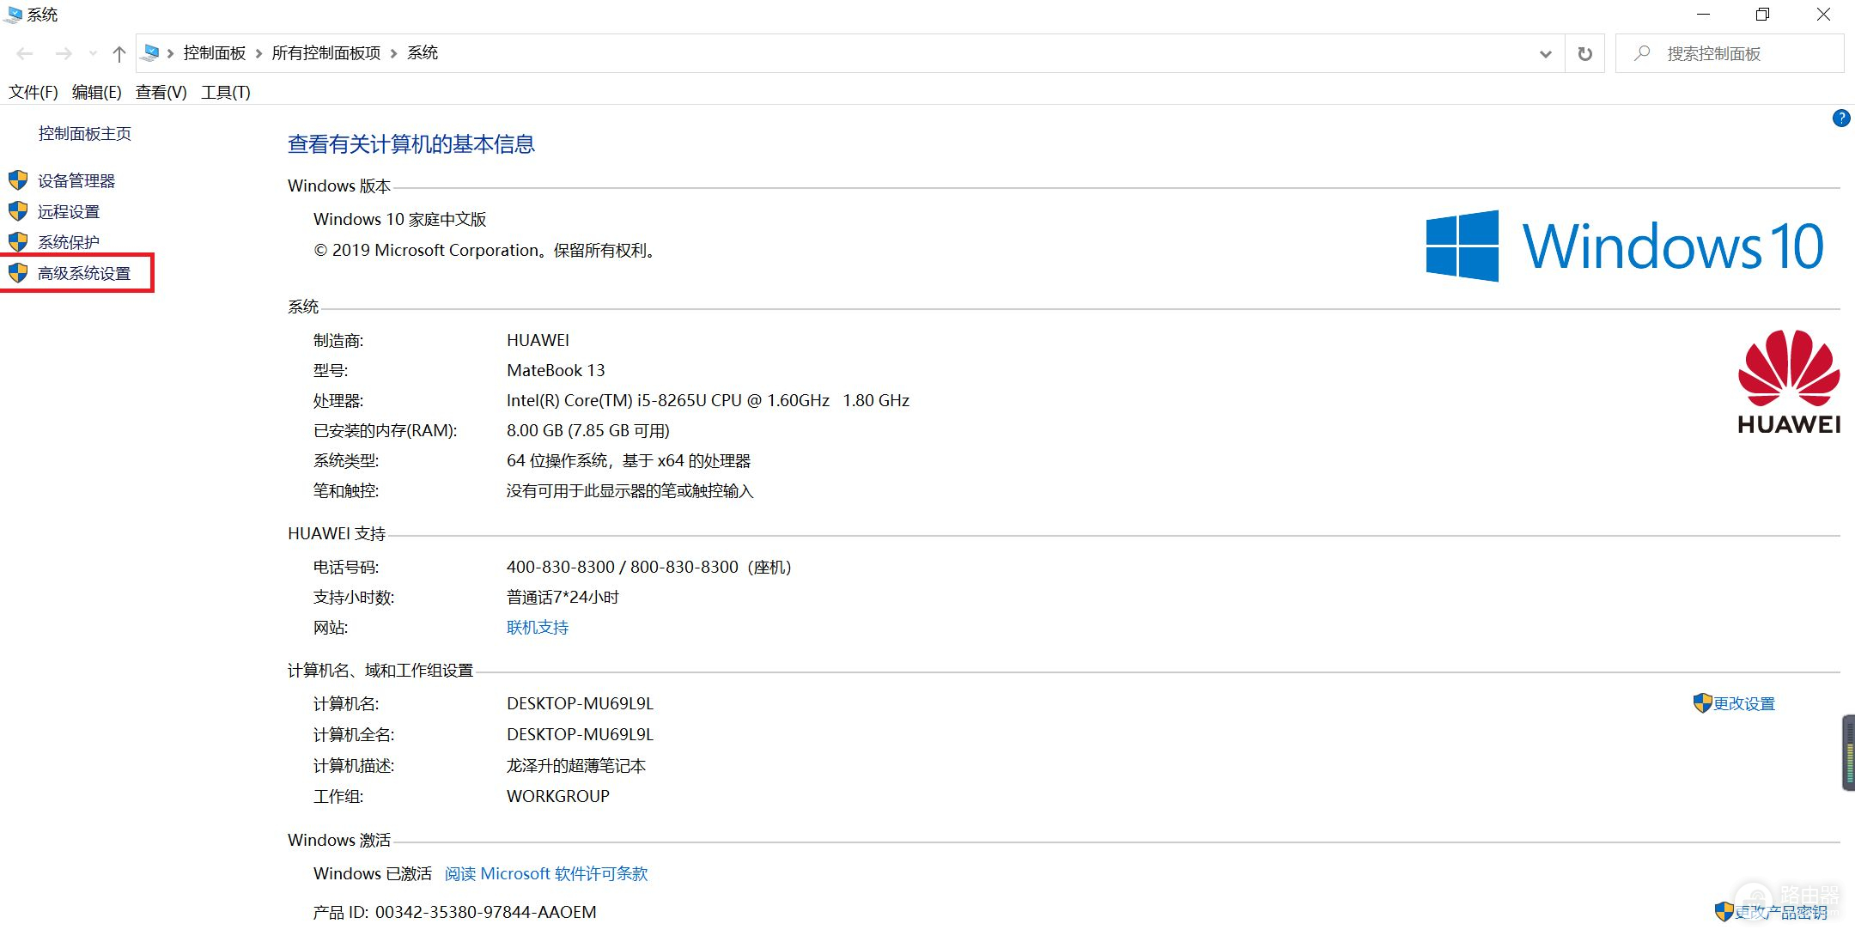Click the Device Manager shield icon
Image resolution: width=1855 pixels, height=936 pixels.
[x=18, y=180]
